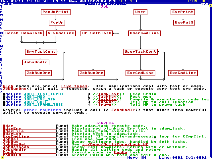Open JobsHndlr function entry in list
Image resolution: width=212 pixels, height=159 pixels.
pyautogui.click(x=29, y=150)
